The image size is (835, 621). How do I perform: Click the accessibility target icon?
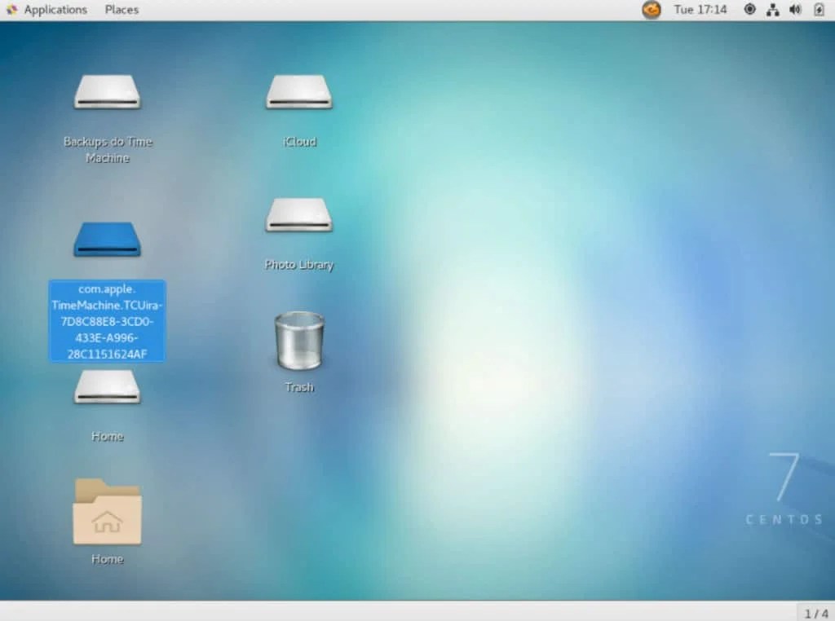(x=749, y=10)
